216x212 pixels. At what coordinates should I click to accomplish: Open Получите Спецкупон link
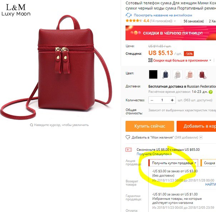click(x=154, y=154)
